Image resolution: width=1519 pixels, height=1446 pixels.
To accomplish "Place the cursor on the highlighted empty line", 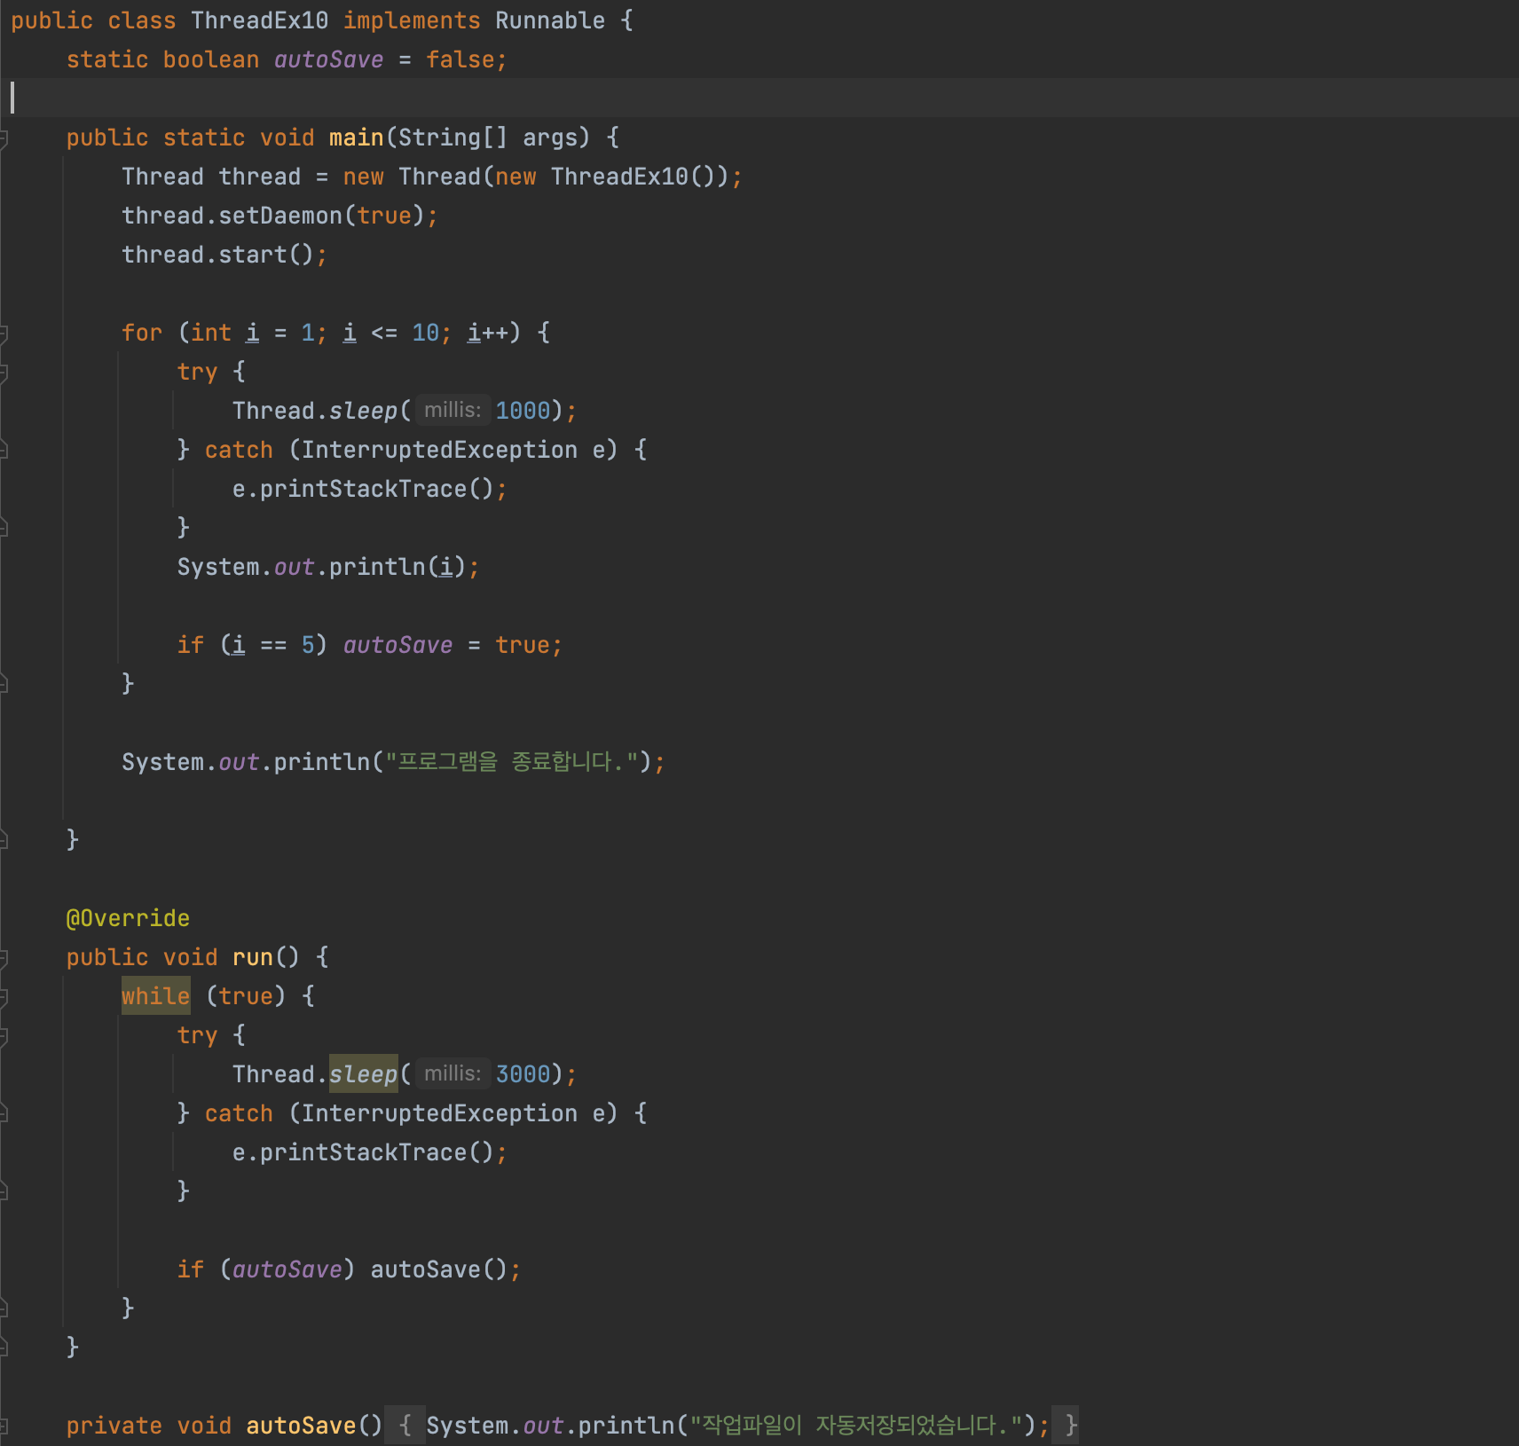I will [759, 98].
